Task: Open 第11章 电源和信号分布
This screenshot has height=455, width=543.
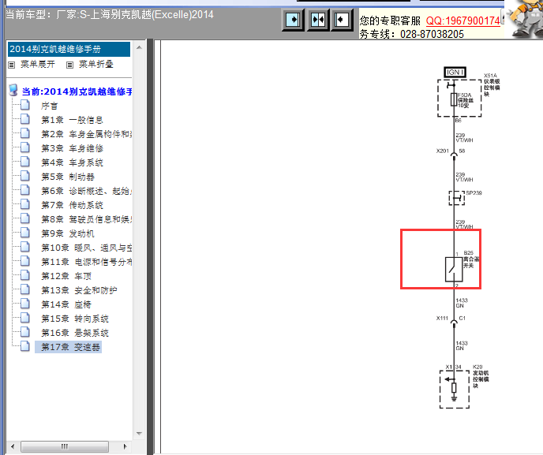Action: pos(86,262)
